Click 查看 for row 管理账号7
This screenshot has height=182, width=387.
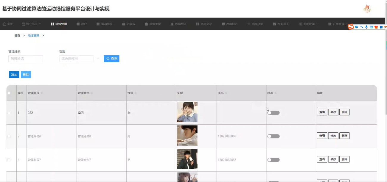(322, 159)
